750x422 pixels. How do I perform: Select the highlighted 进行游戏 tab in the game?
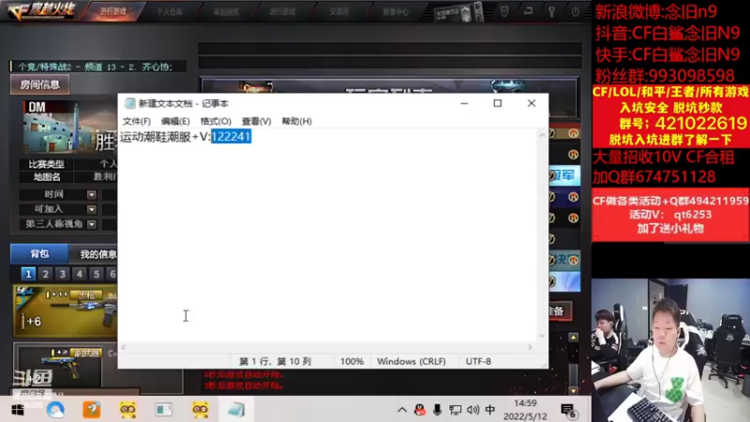[x=113, y=11]
